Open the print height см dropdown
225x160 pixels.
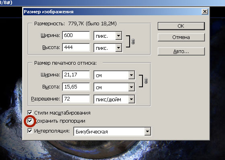point(114,87)
